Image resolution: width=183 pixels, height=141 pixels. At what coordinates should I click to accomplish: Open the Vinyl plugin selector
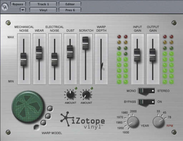(43, 10)
